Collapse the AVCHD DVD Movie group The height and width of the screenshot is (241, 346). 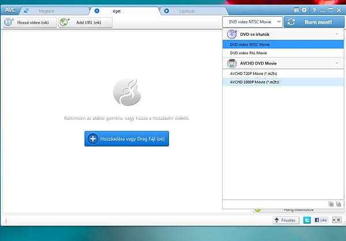[337, 63]
